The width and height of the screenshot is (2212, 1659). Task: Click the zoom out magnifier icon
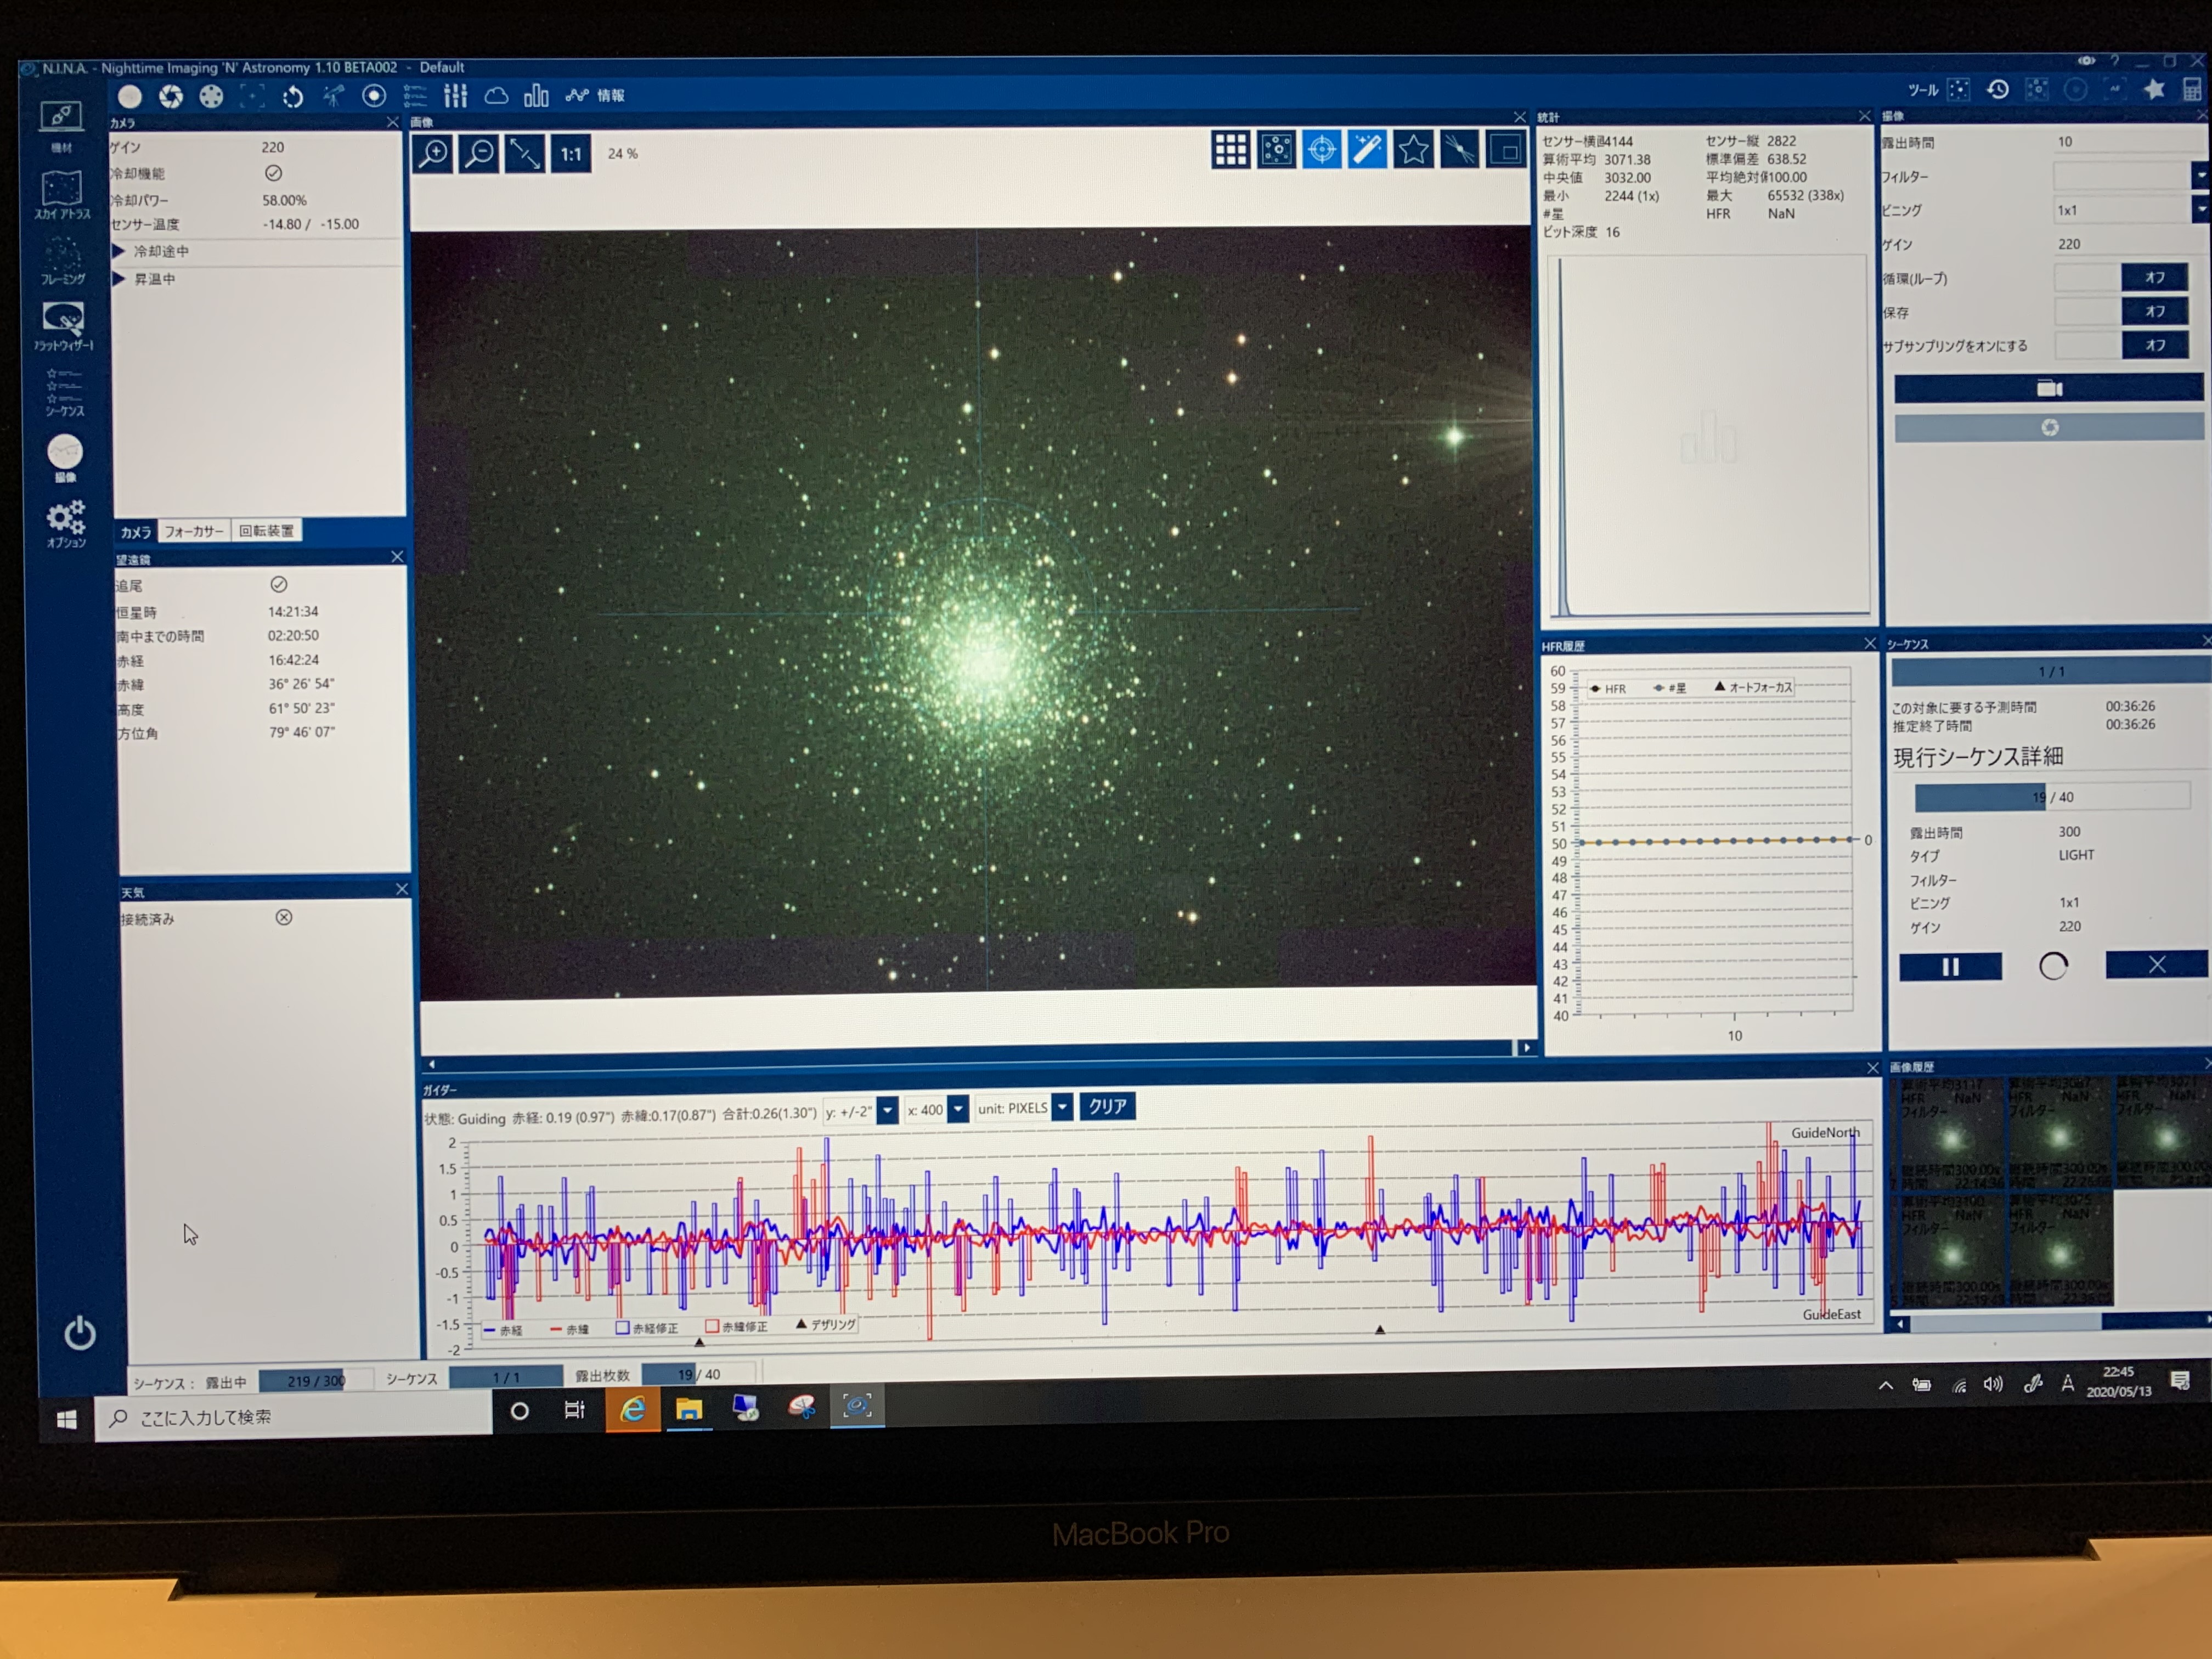pos(480,154)
